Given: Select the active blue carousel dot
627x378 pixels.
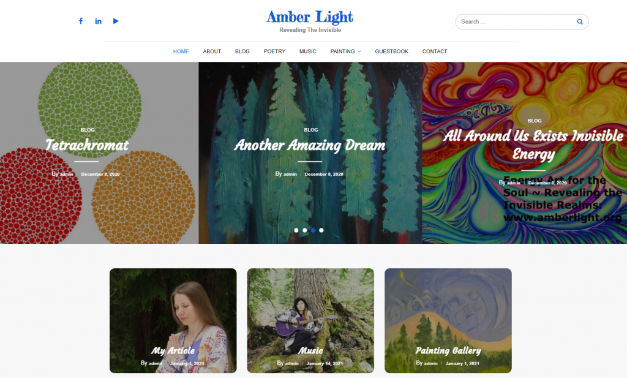Looking at the screenshot, I should pos(313,230).
